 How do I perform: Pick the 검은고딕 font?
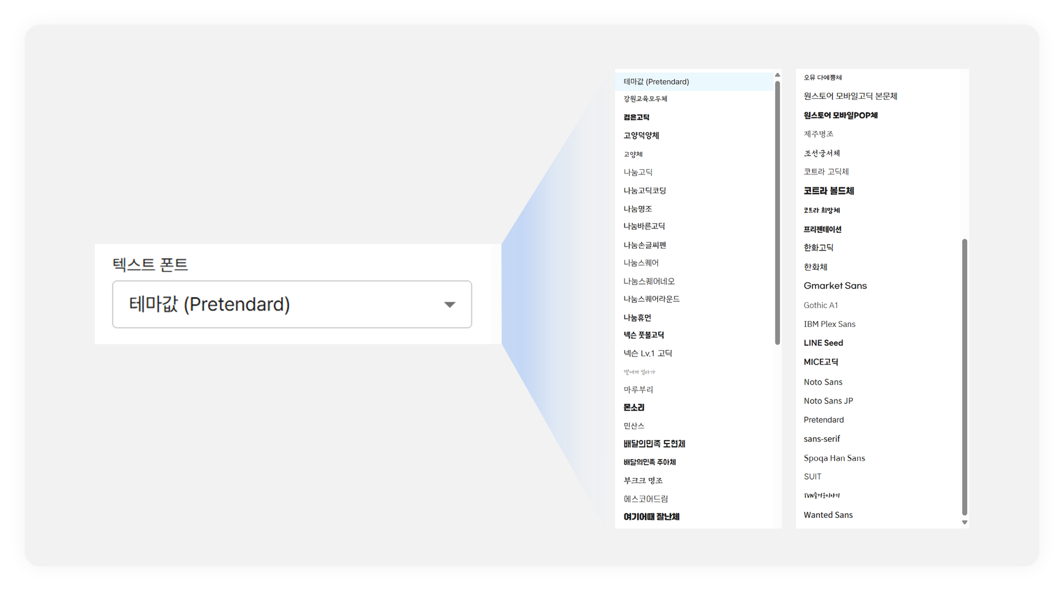[636, 117]
